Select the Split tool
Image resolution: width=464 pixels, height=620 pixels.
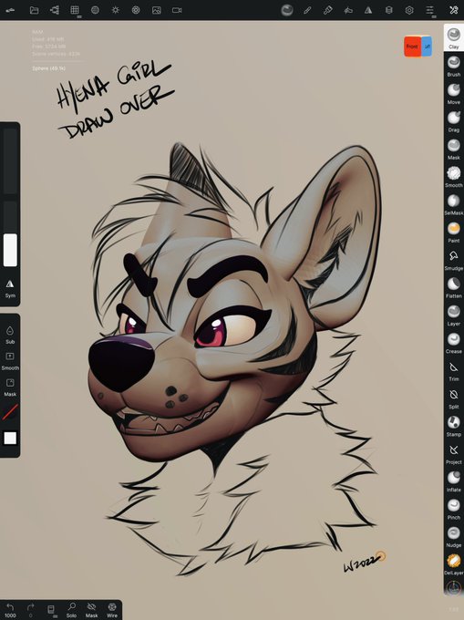454,398
